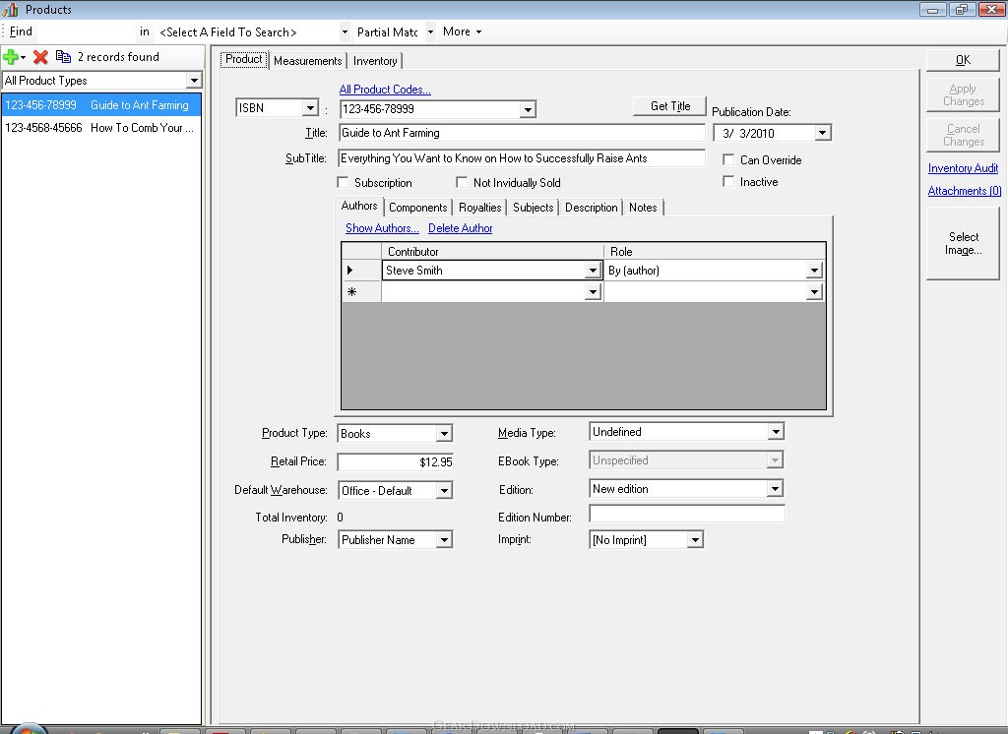Click the Contributor column header

[492, 251]
